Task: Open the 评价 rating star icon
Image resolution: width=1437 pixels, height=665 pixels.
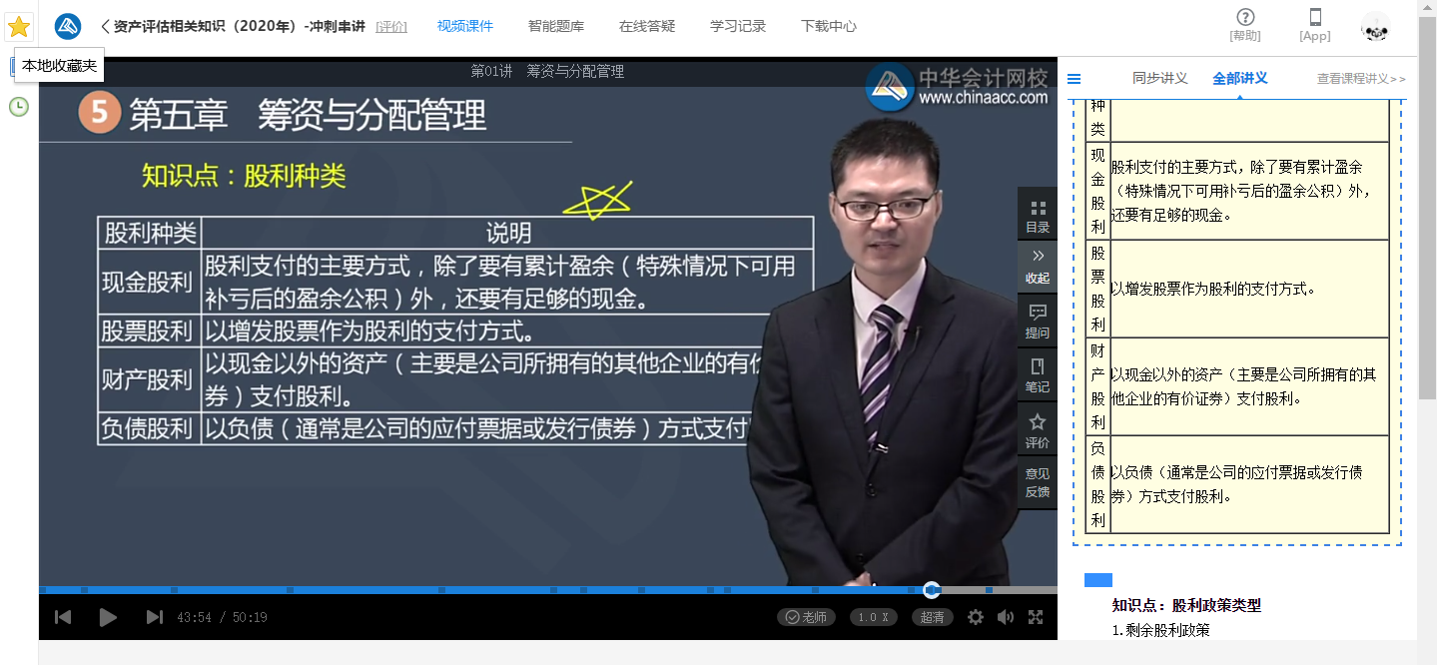Action: pos(1038,430)
